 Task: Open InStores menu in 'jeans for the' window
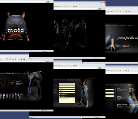(x=130, y=25)
